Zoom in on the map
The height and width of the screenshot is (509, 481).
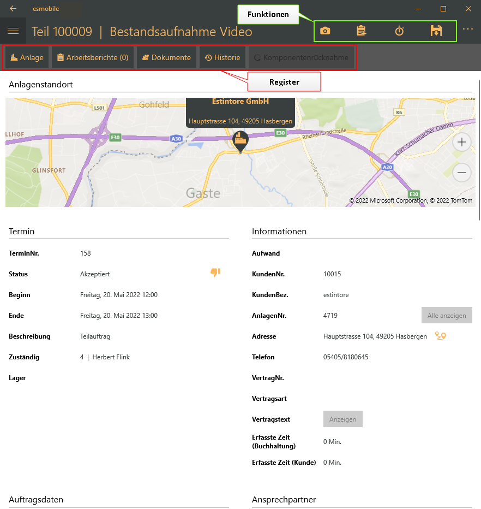462,143
